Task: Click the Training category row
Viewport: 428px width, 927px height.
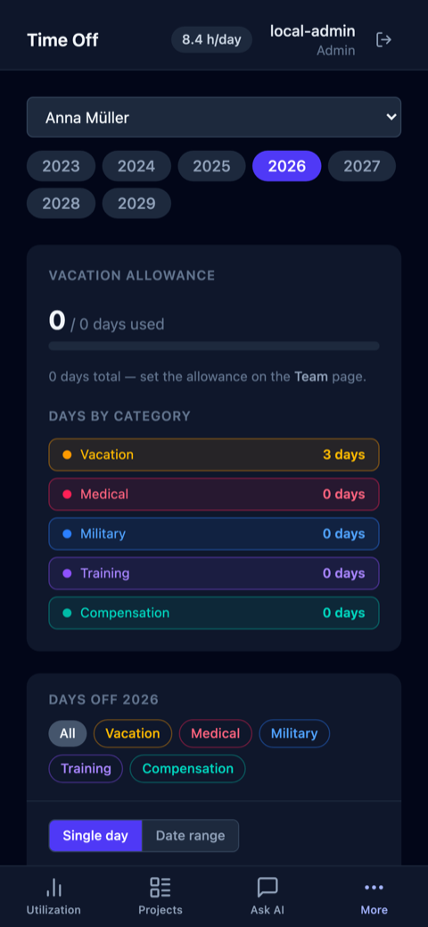Action: tap(214, 573)
